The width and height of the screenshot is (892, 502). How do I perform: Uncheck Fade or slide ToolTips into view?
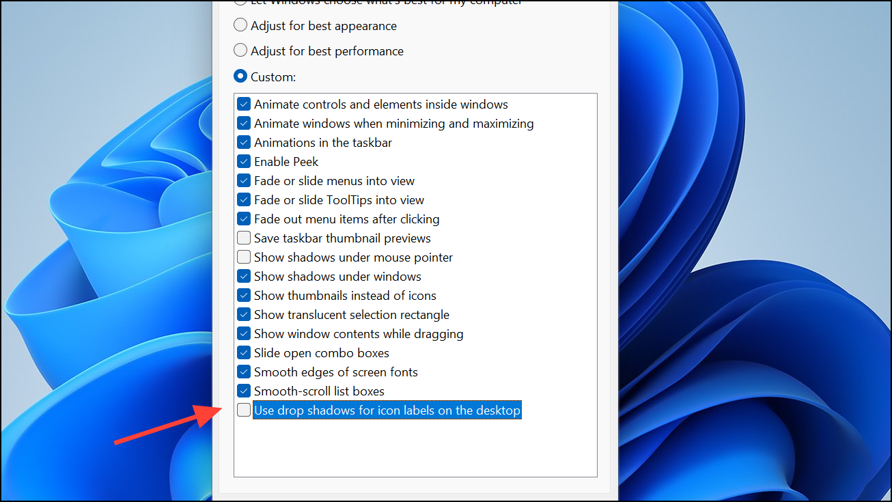click(244, 199)
